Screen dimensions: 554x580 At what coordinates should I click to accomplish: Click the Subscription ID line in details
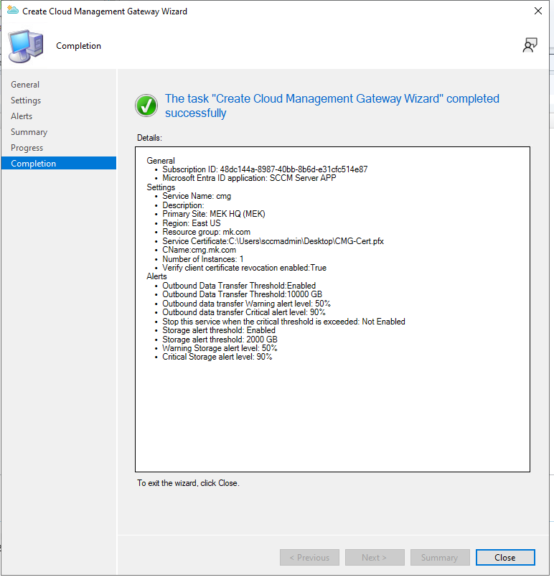coord(265,169)
